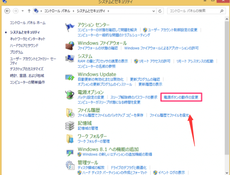Open recent locations dropdown next to Forward
The height and width of the screenshot is (175, 230).
(x=23, y=11)
